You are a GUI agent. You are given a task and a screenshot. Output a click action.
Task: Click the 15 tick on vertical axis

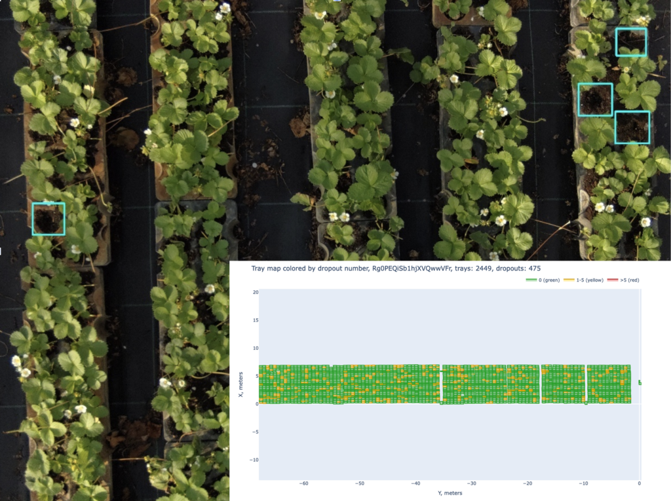click(255, 320)
